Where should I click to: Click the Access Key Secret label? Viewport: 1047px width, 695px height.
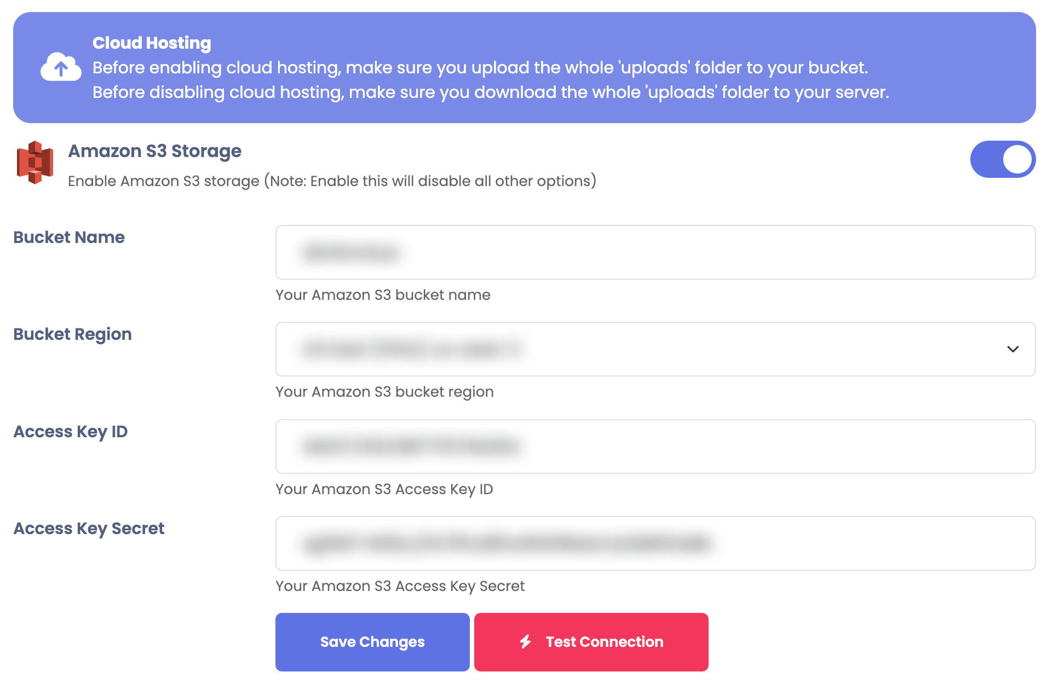pos(89,529)
